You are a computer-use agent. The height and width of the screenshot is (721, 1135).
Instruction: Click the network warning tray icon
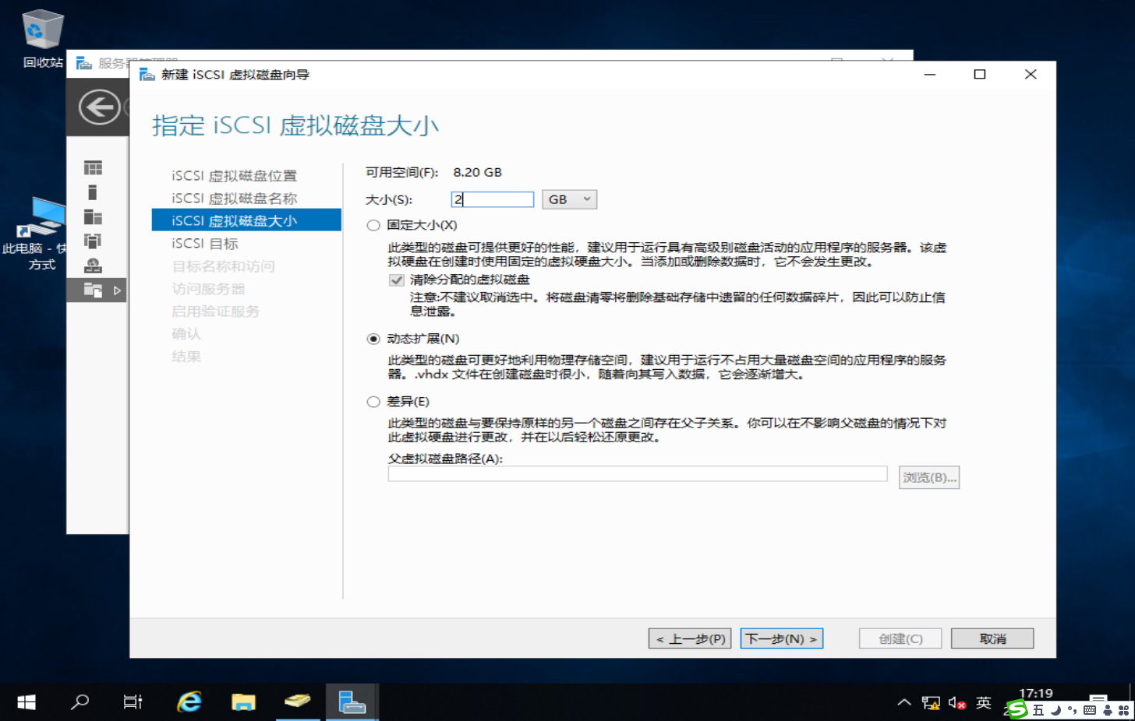click(931, 703)
